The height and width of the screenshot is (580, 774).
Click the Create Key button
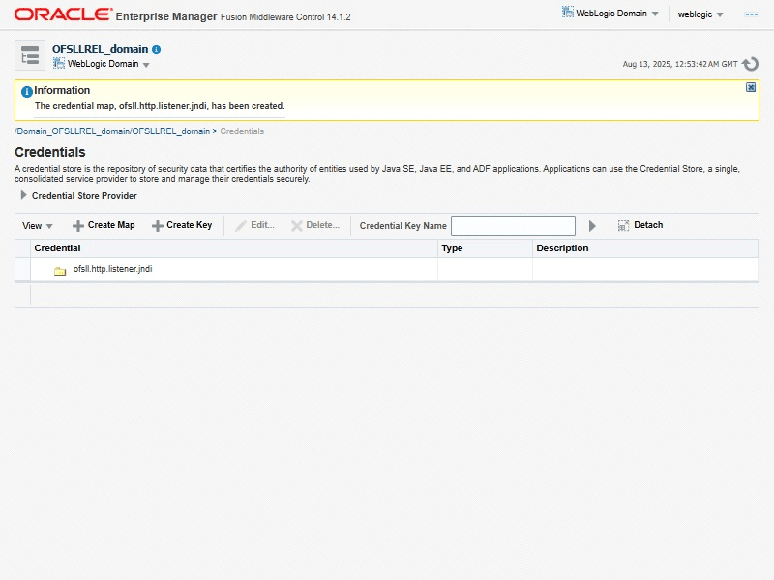(182, 225)
